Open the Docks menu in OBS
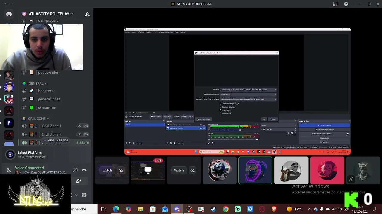This screenshot has height=214, width=382. click(x=149, y=32)
